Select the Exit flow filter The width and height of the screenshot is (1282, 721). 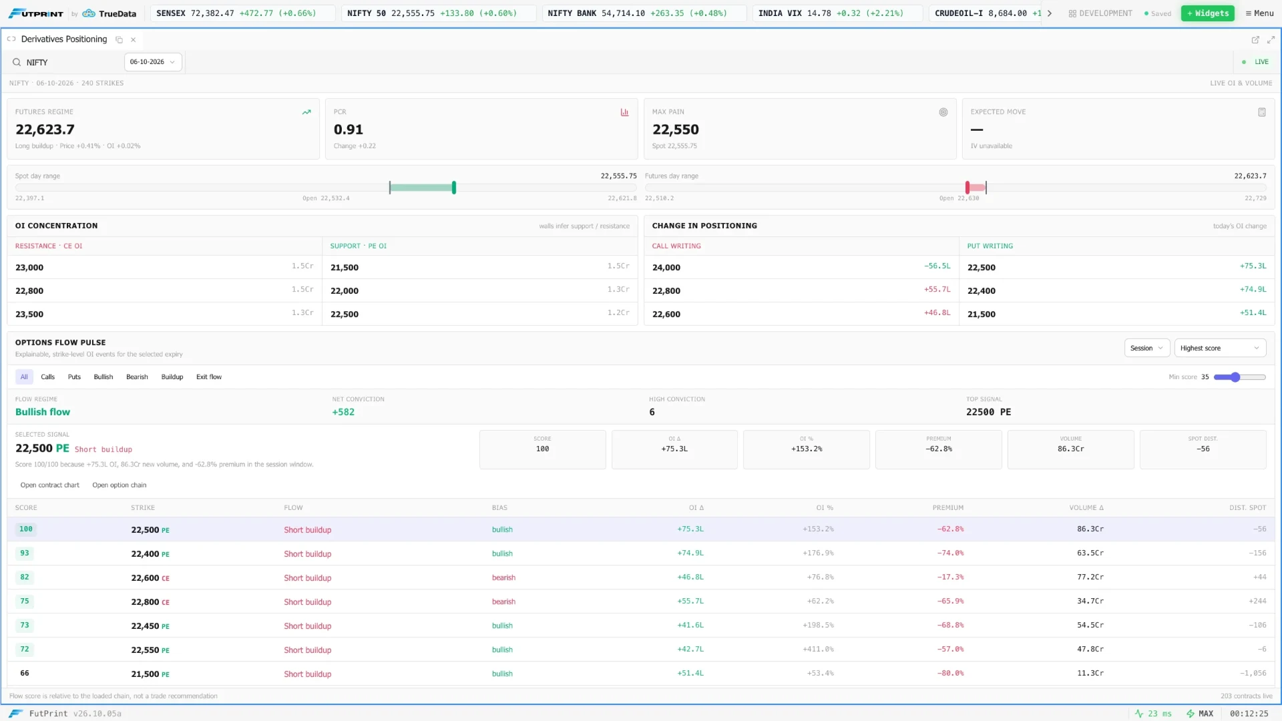209,377
